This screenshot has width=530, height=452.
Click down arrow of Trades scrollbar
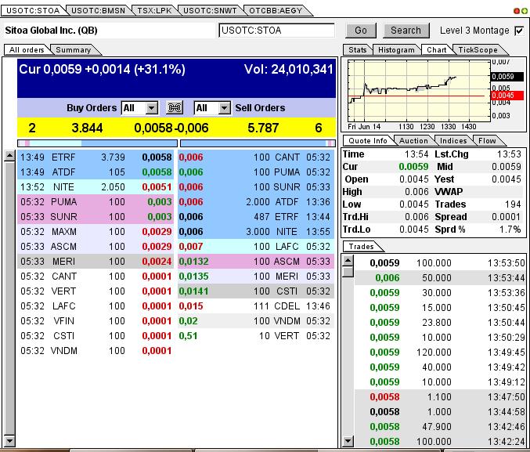[x=348, y=442]
